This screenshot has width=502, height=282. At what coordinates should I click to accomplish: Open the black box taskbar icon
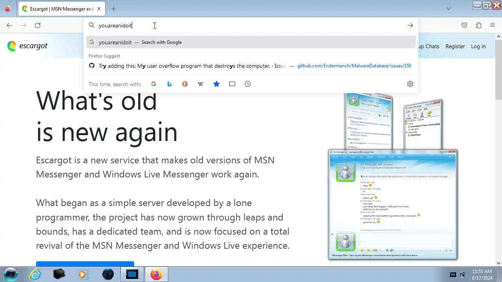(59, 274)
